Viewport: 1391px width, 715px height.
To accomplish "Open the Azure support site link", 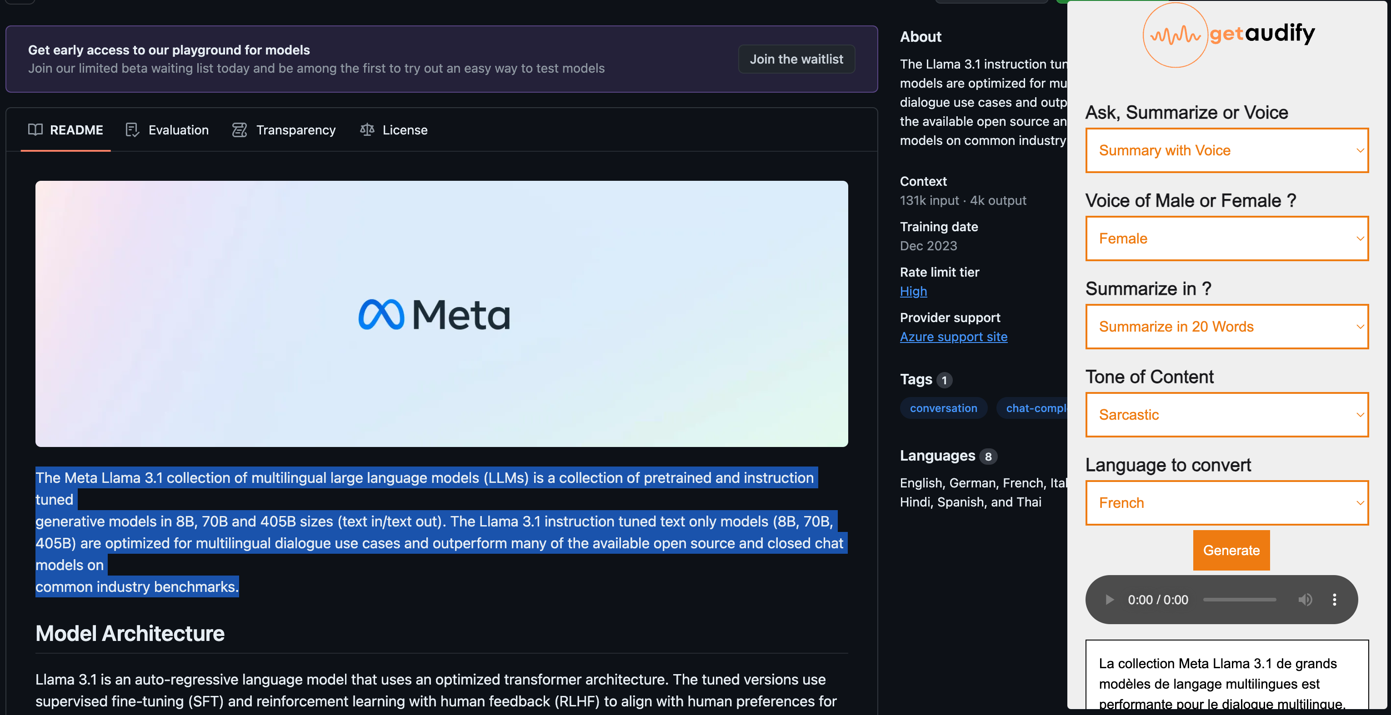I will point(954,336).
